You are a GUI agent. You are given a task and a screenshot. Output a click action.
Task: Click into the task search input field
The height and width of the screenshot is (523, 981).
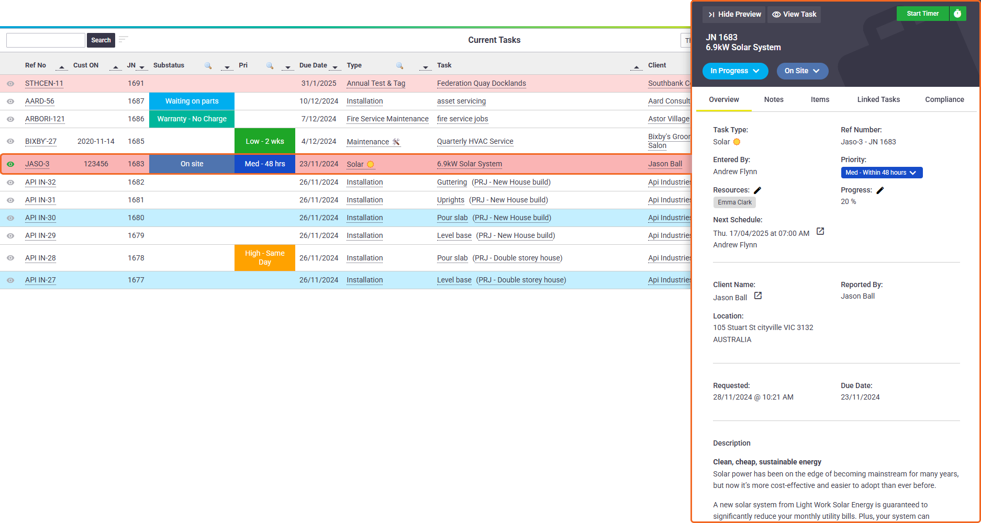click(46, 40)
